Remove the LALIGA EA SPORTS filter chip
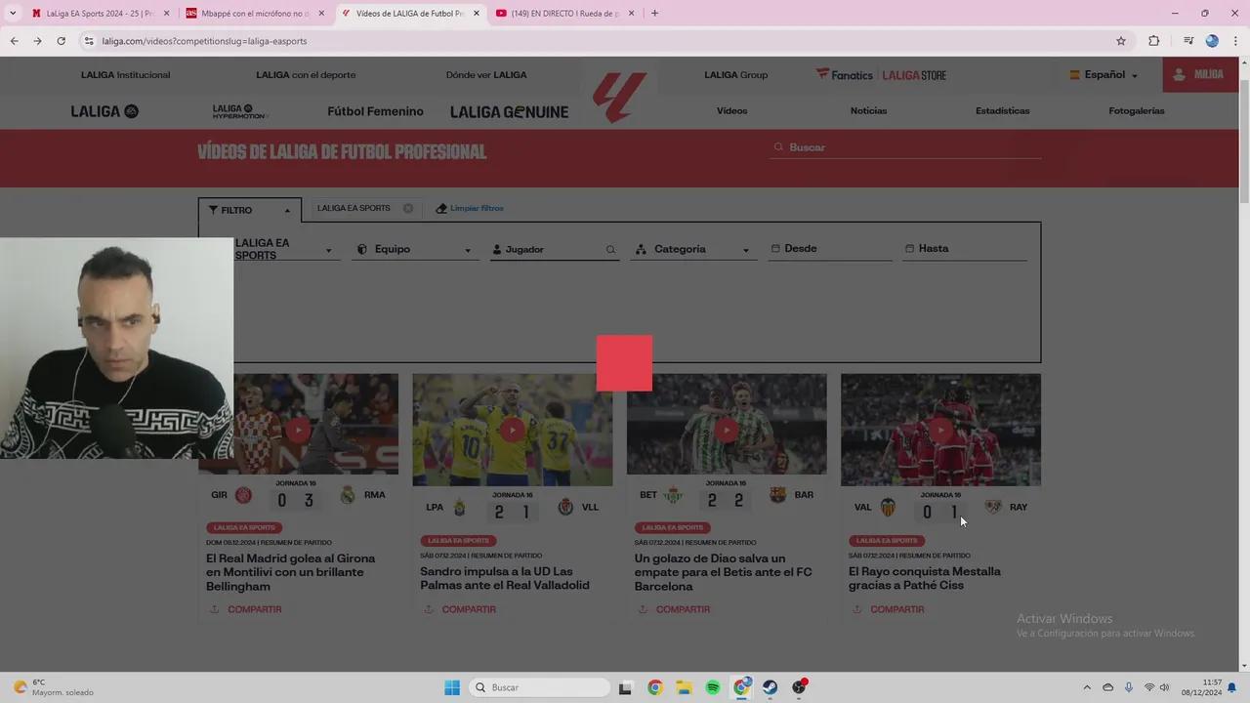This screenshot has width=1250, height=703. click(408, 208)
